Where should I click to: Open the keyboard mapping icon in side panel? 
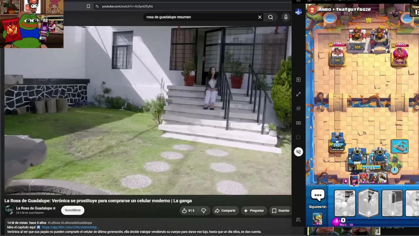[298, 123]
